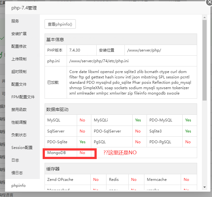Click the vertical scrollbar thumb
Screen dimensions: 212x197
click(x=204, y=60)
